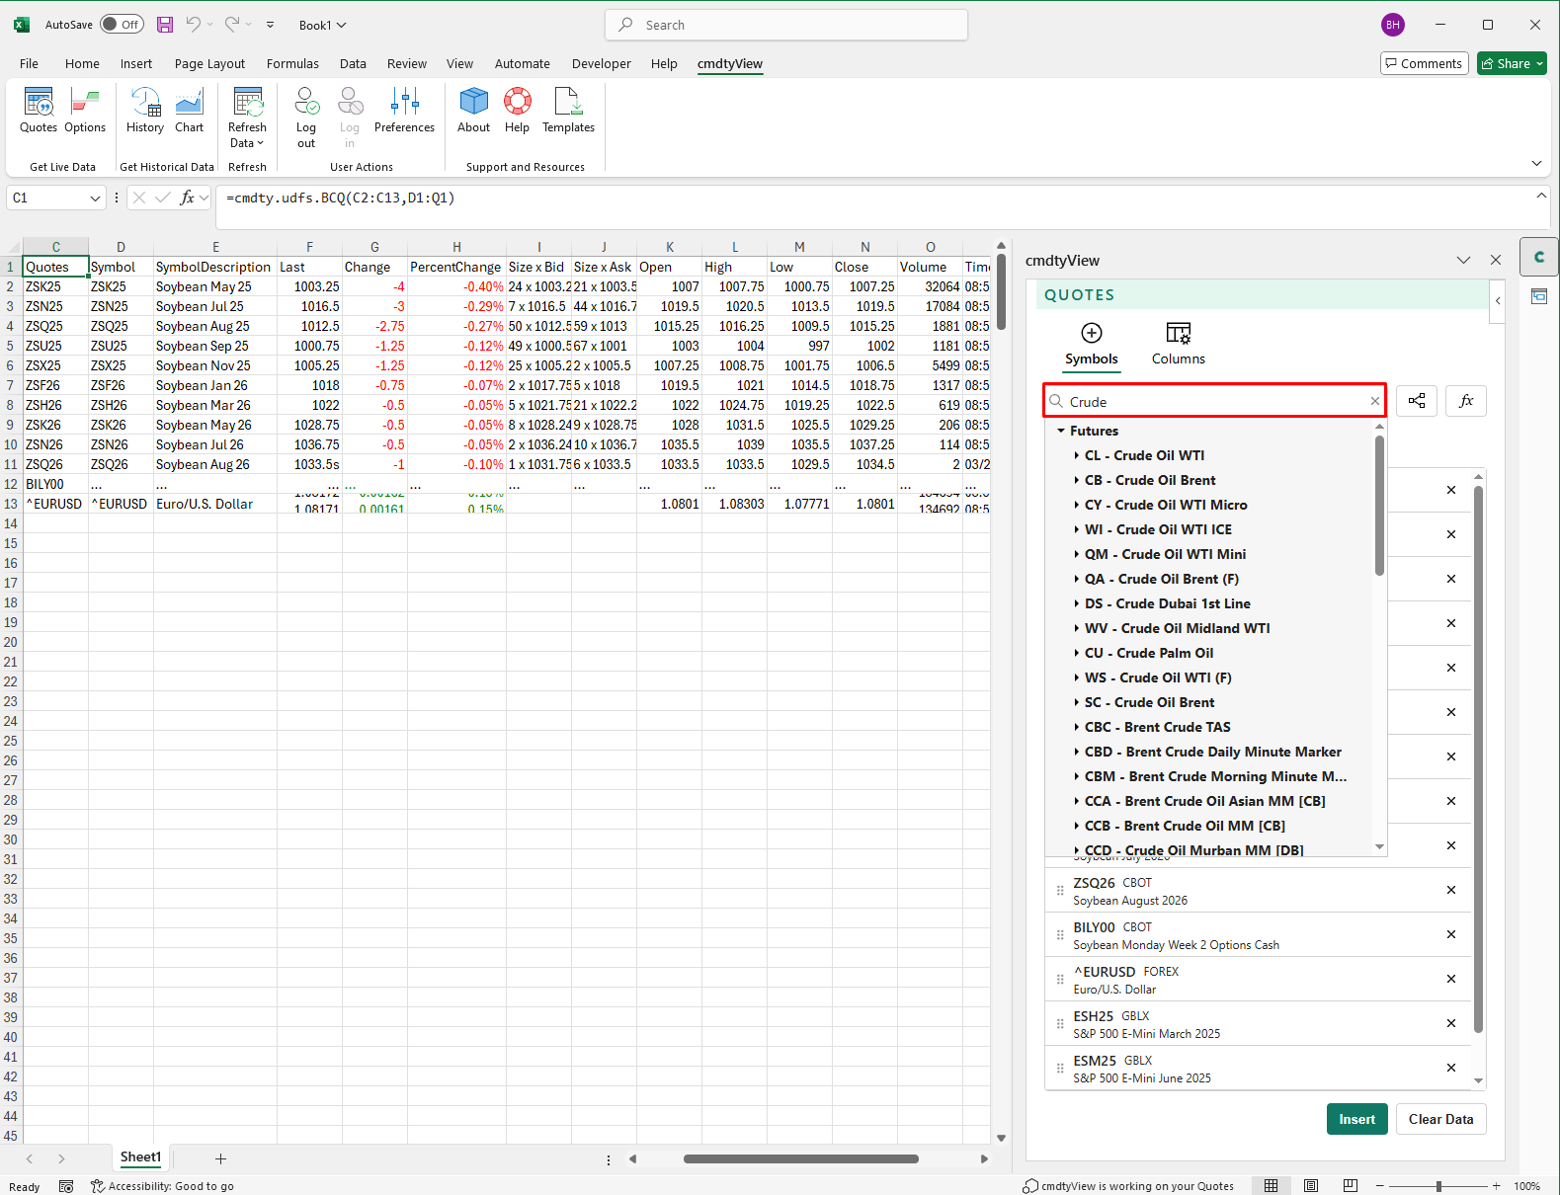Viewport: 1560px width, 1195px height.
Task: Open cmdtyView Preferences
Action: point(404,111)
